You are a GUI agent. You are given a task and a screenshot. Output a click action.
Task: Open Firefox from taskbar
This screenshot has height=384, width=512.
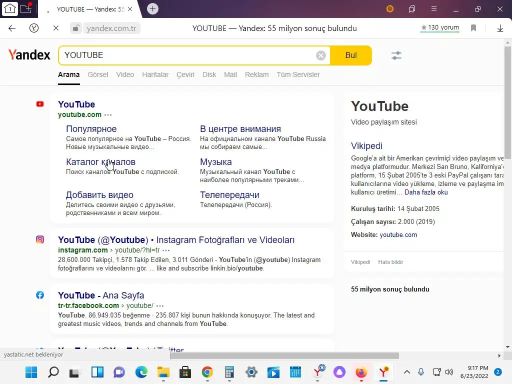click(x=361, y=372)
